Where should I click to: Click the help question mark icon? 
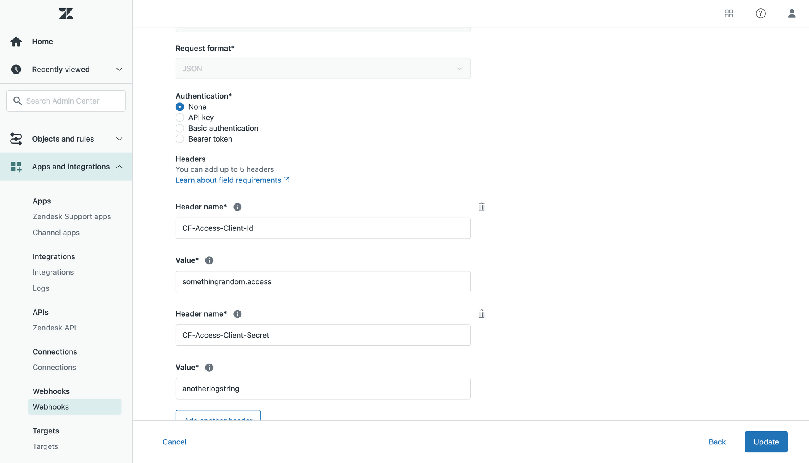pos(760,13)
